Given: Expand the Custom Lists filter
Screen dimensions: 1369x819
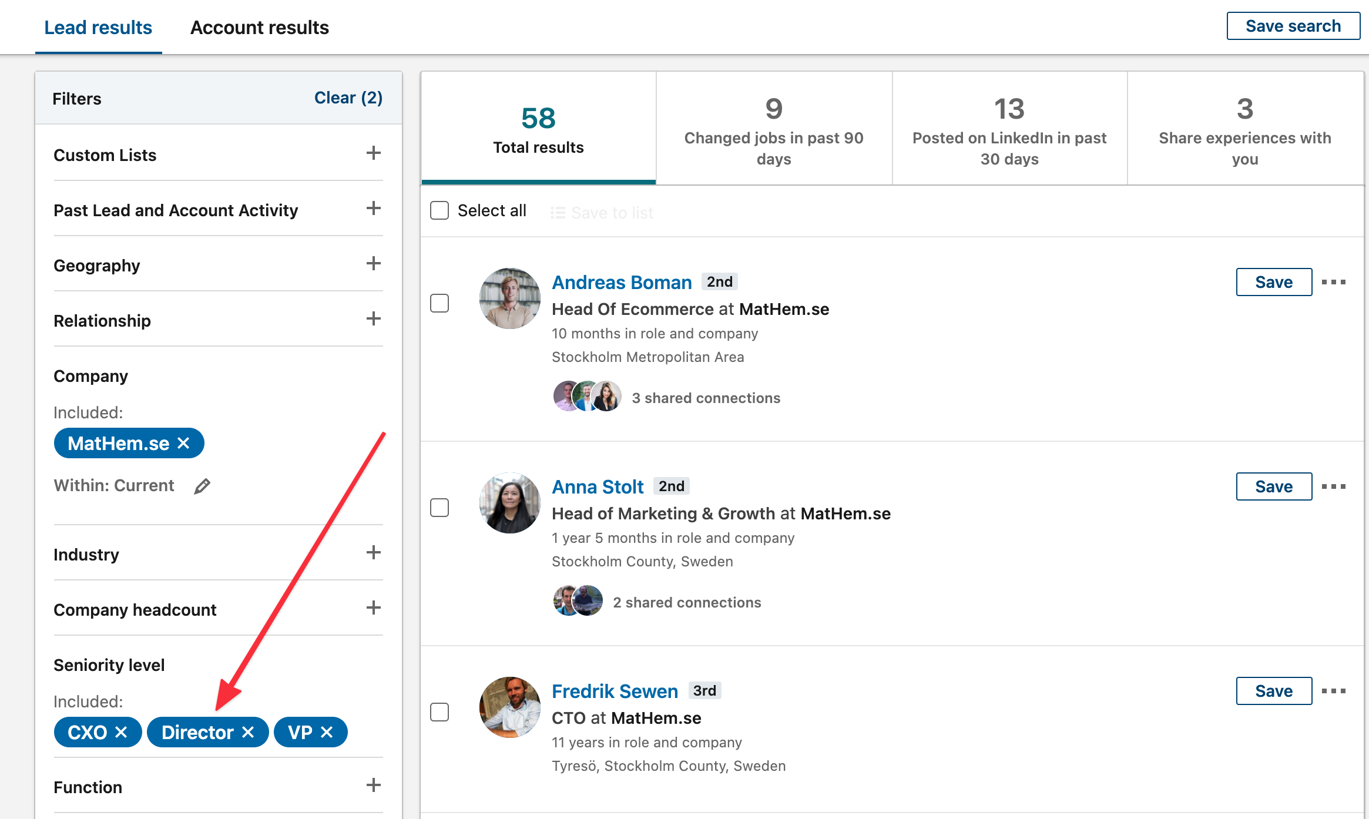Looking at the screenshot, I should (x=373, y=153).
